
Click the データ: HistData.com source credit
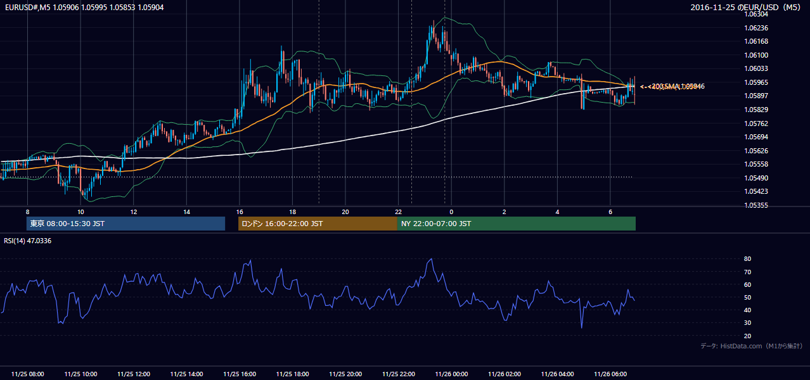pyautogui.click(x=752, y=346)
